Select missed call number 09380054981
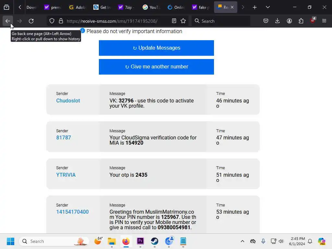This screenshot has width=332, height=249. point(174,227)
